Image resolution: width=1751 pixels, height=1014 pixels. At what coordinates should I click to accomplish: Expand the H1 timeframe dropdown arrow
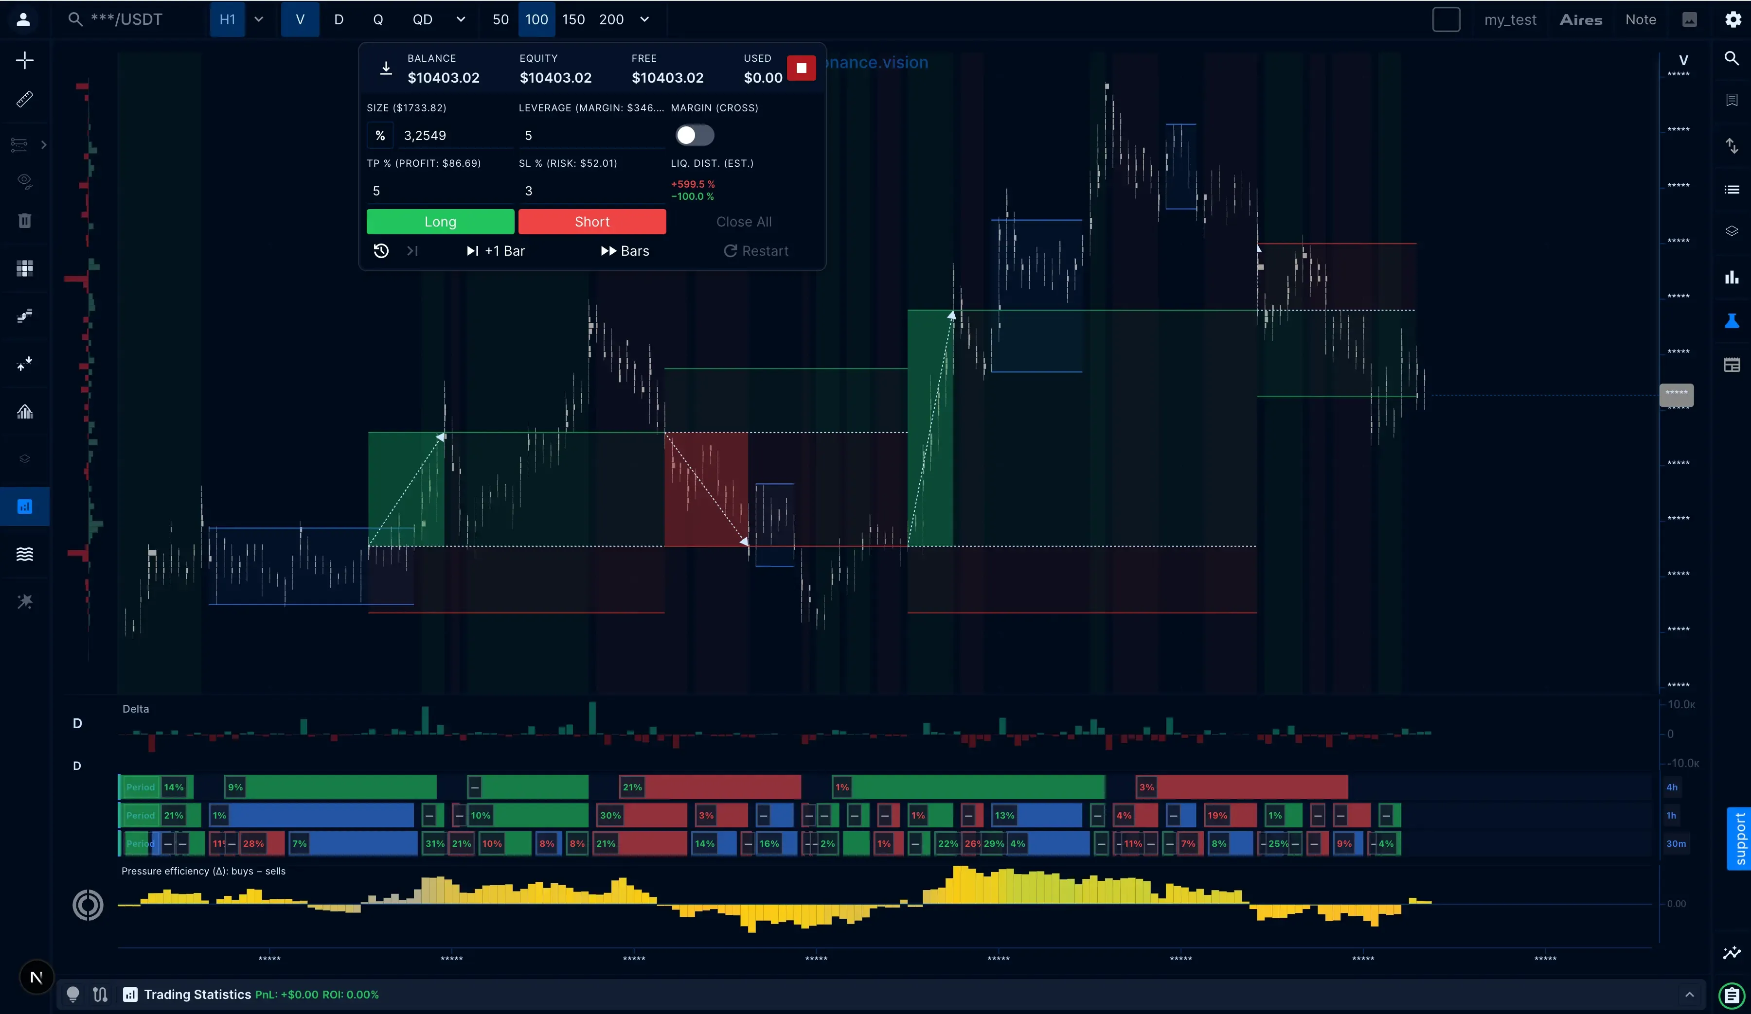(258, 19)
